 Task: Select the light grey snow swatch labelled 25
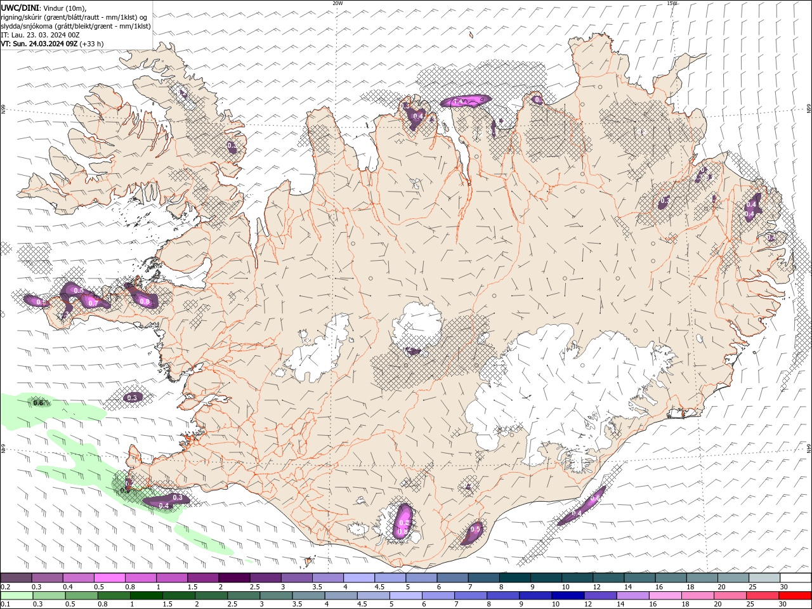pyautogui.click(x=764, y=578)
